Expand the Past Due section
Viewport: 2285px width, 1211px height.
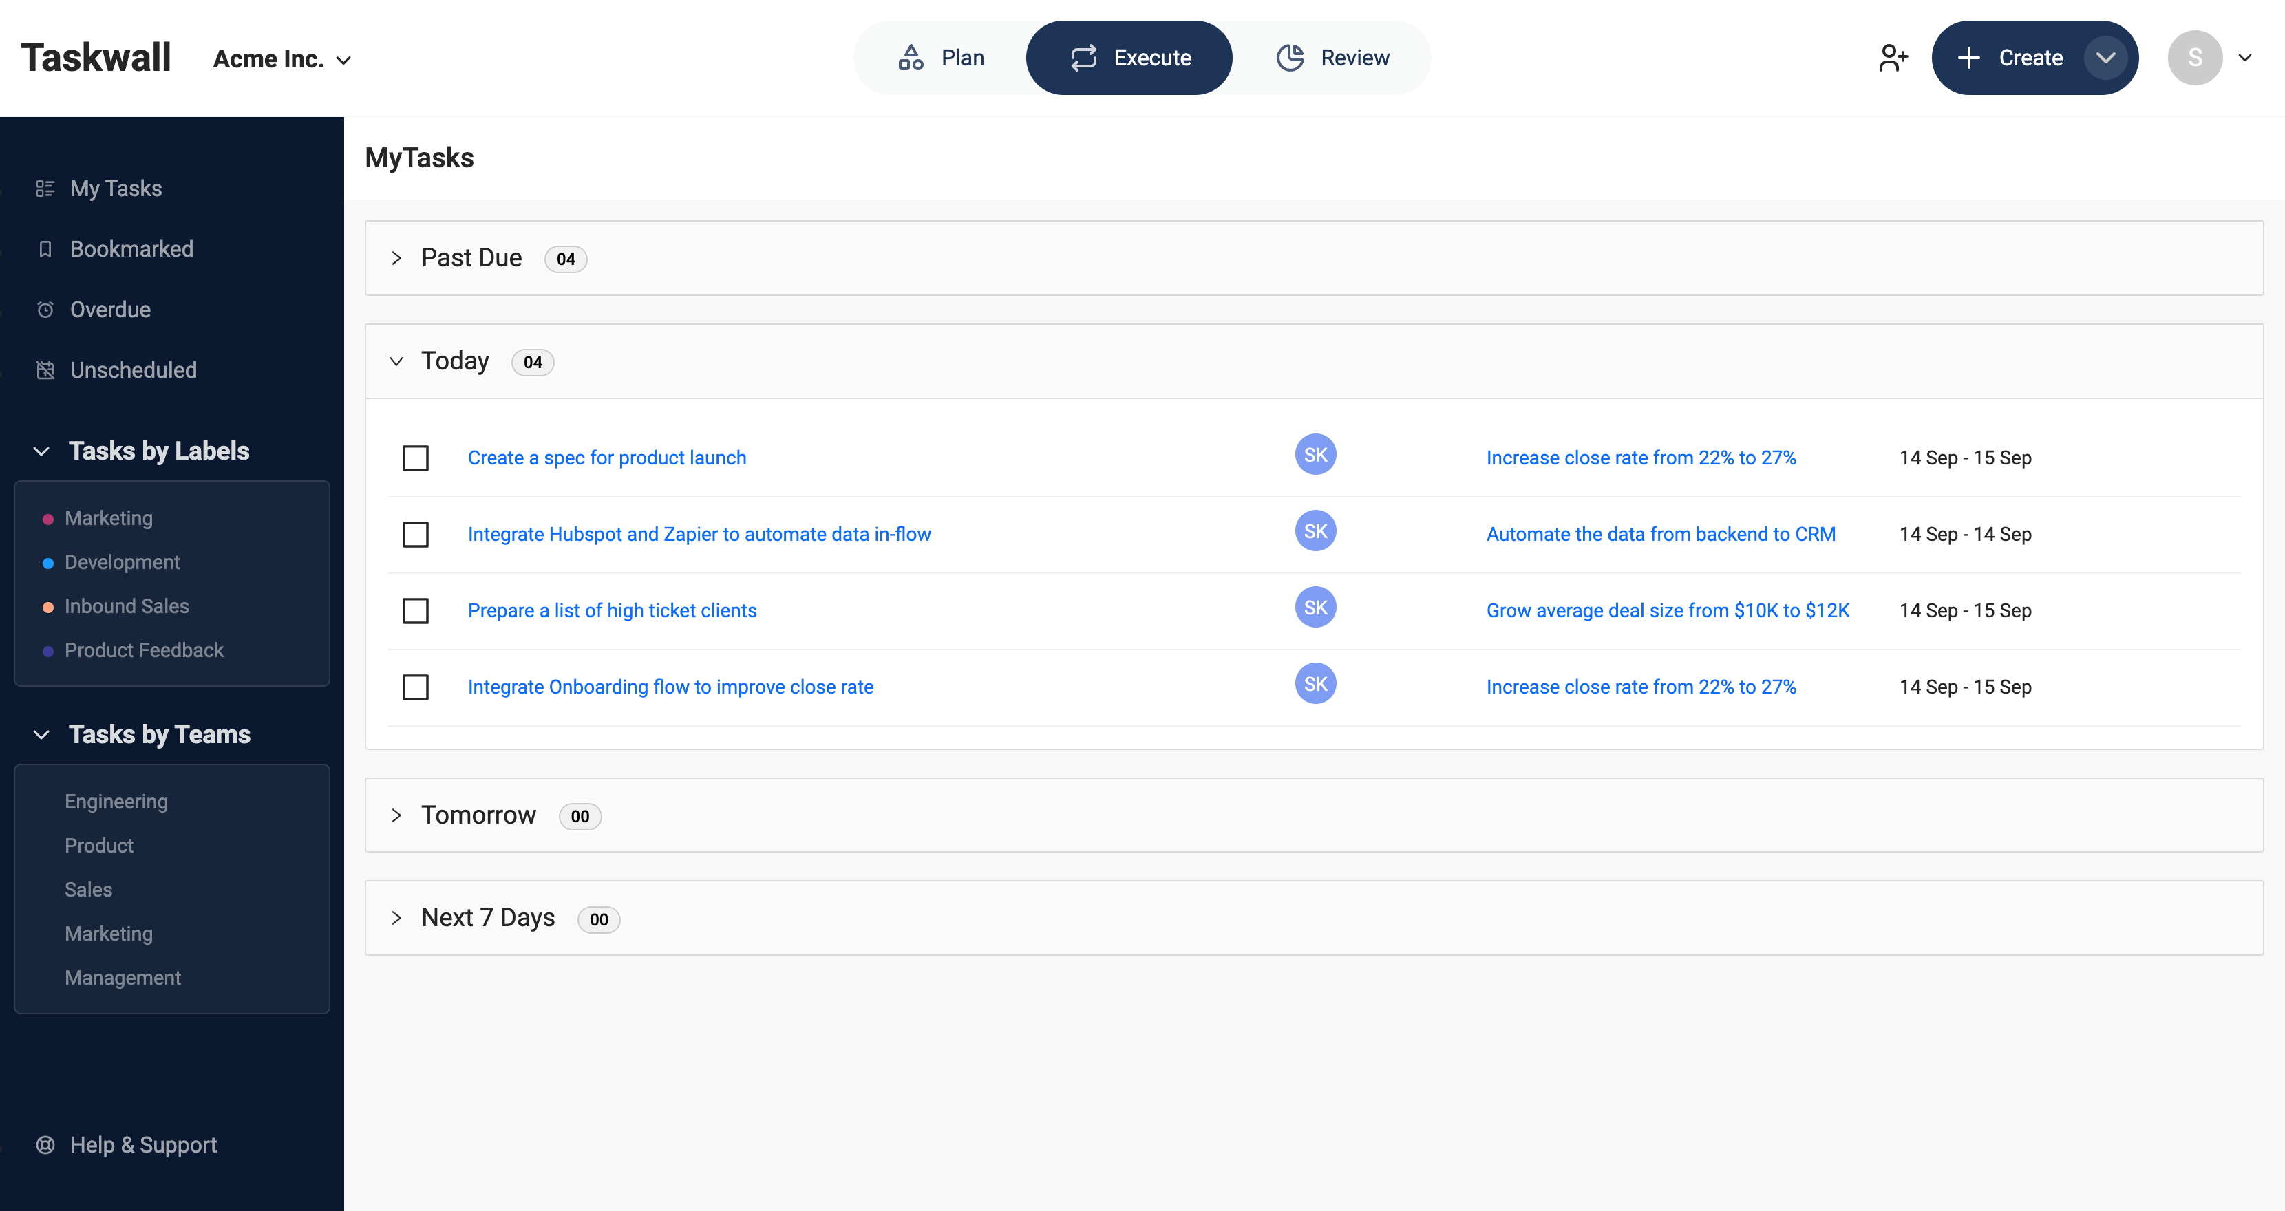[x=397, y=258]
